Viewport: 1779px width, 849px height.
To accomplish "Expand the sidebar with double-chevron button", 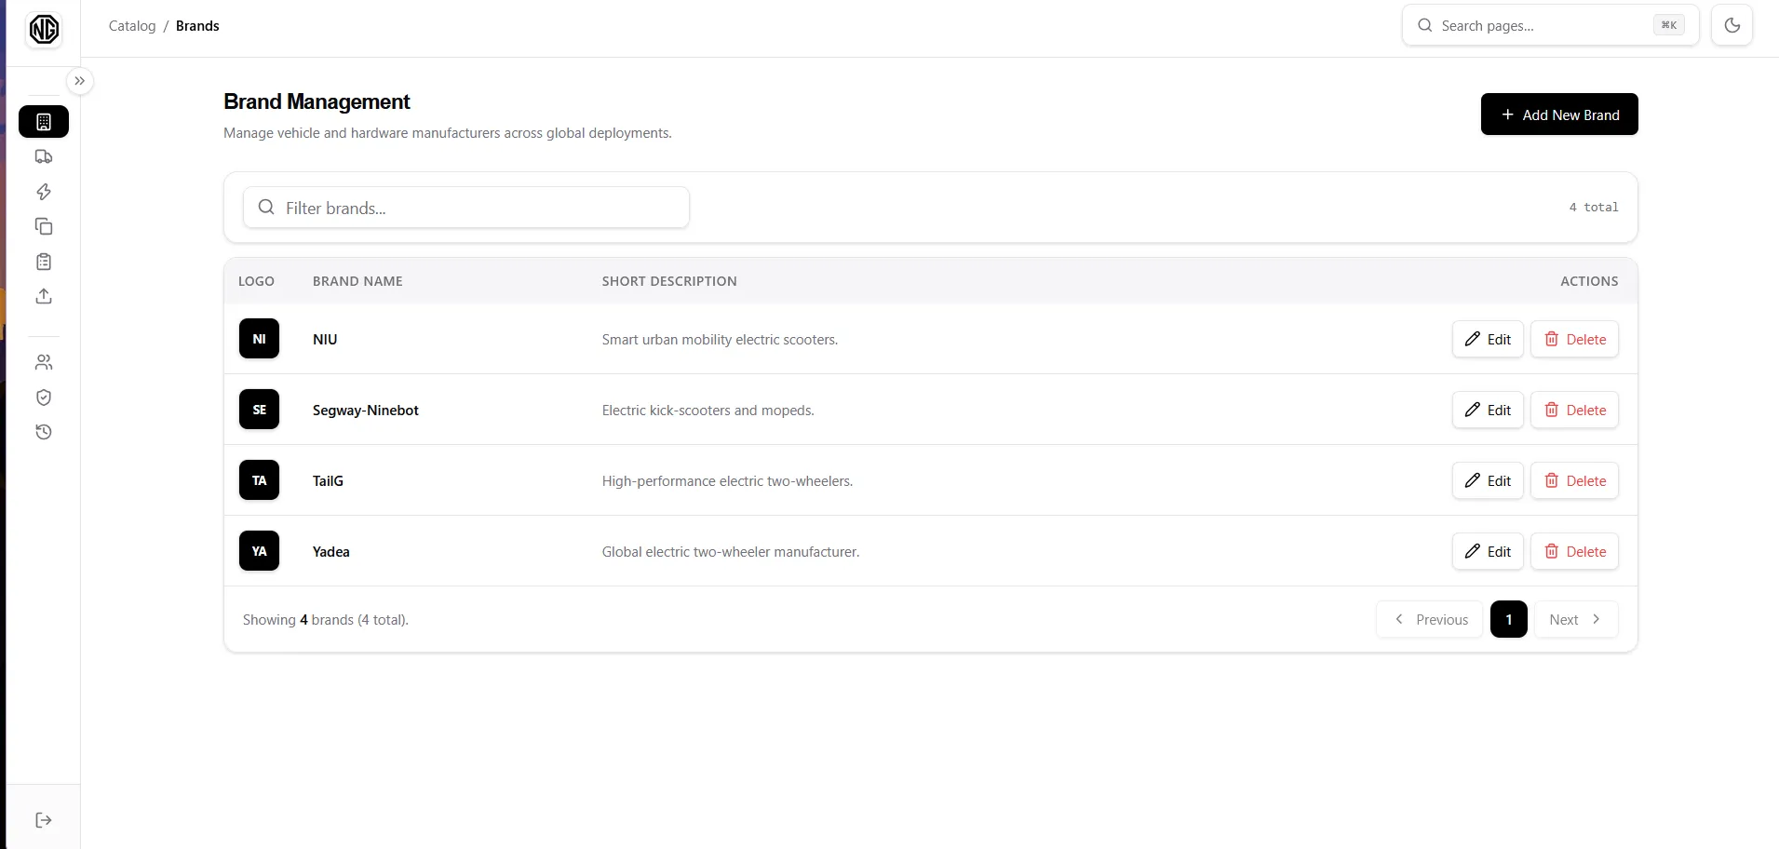I will tap(80, 81).
